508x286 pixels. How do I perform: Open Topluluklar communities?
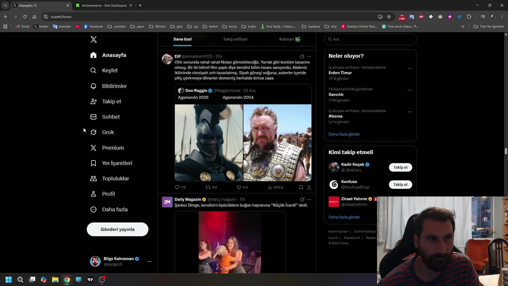(110, 178)
